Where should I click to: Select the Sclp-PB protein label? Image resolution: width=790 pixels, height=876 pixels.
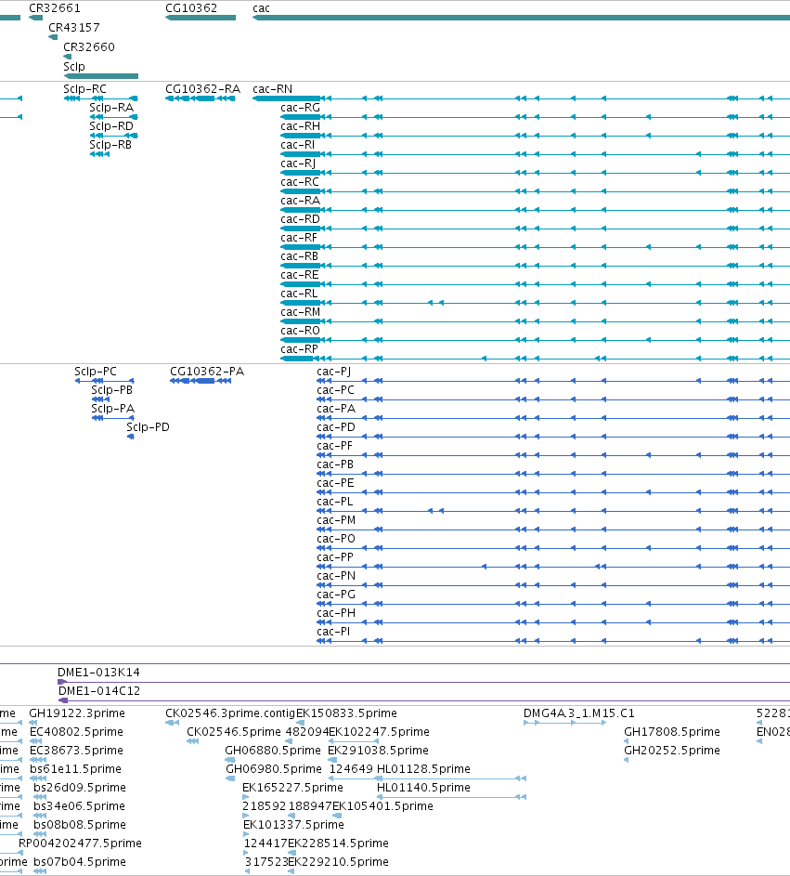click(x=111, y=389)
